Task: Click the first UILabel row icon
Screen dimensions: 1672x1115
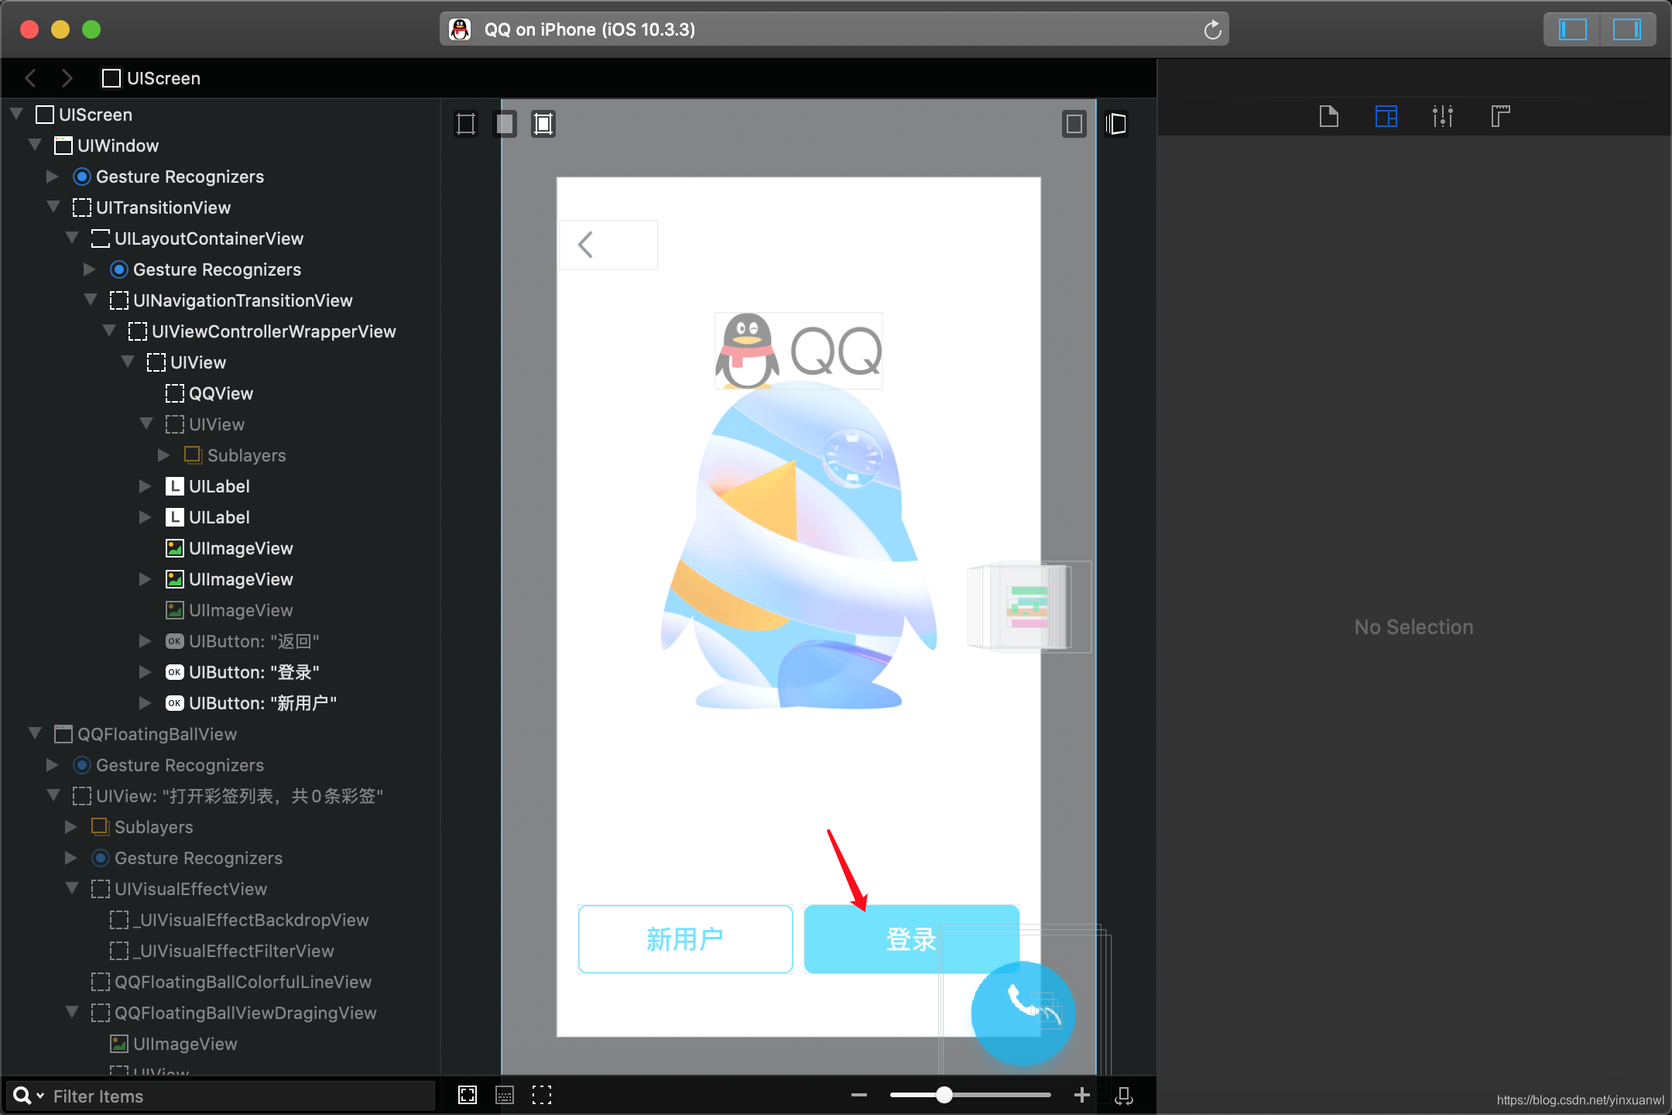Action: pyautogui.click(x=175, y=486)
